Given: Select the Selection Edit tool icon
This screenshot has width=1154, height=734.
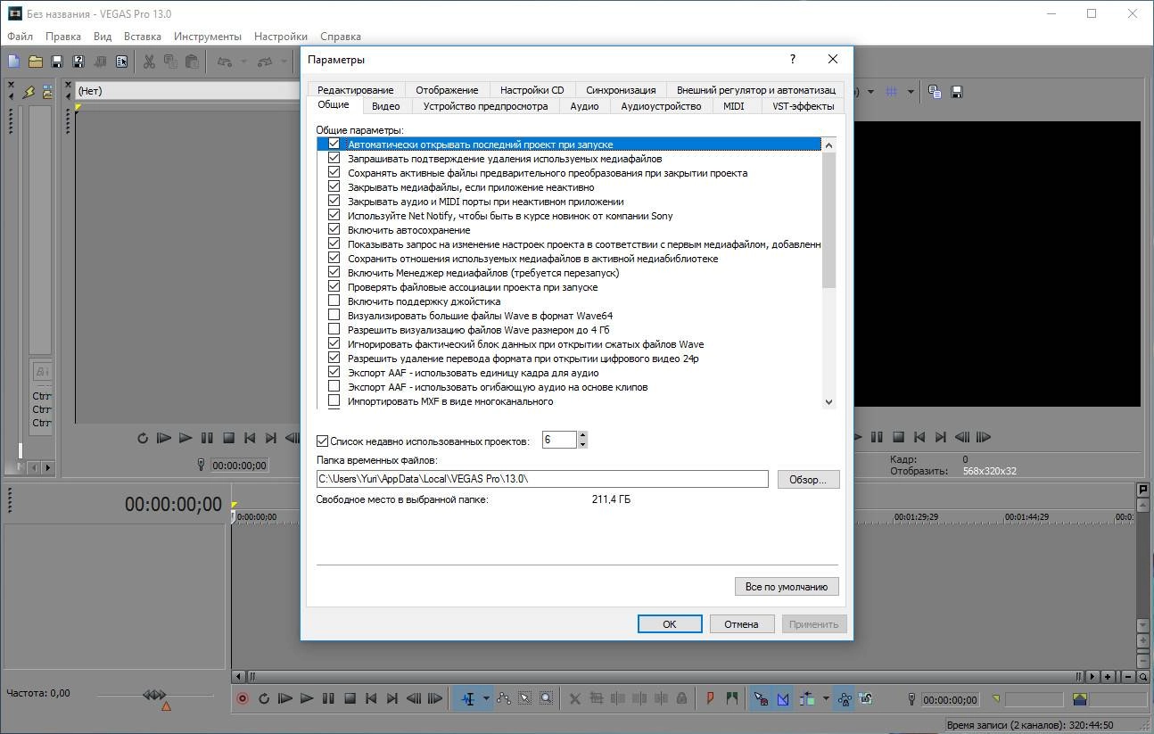Looking at the screenshot, I should (x=525, y=699).
